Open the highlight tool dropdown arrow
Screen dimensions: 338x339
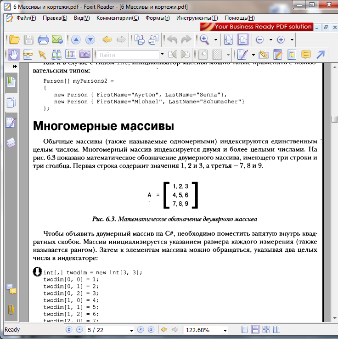coord(228,55)
